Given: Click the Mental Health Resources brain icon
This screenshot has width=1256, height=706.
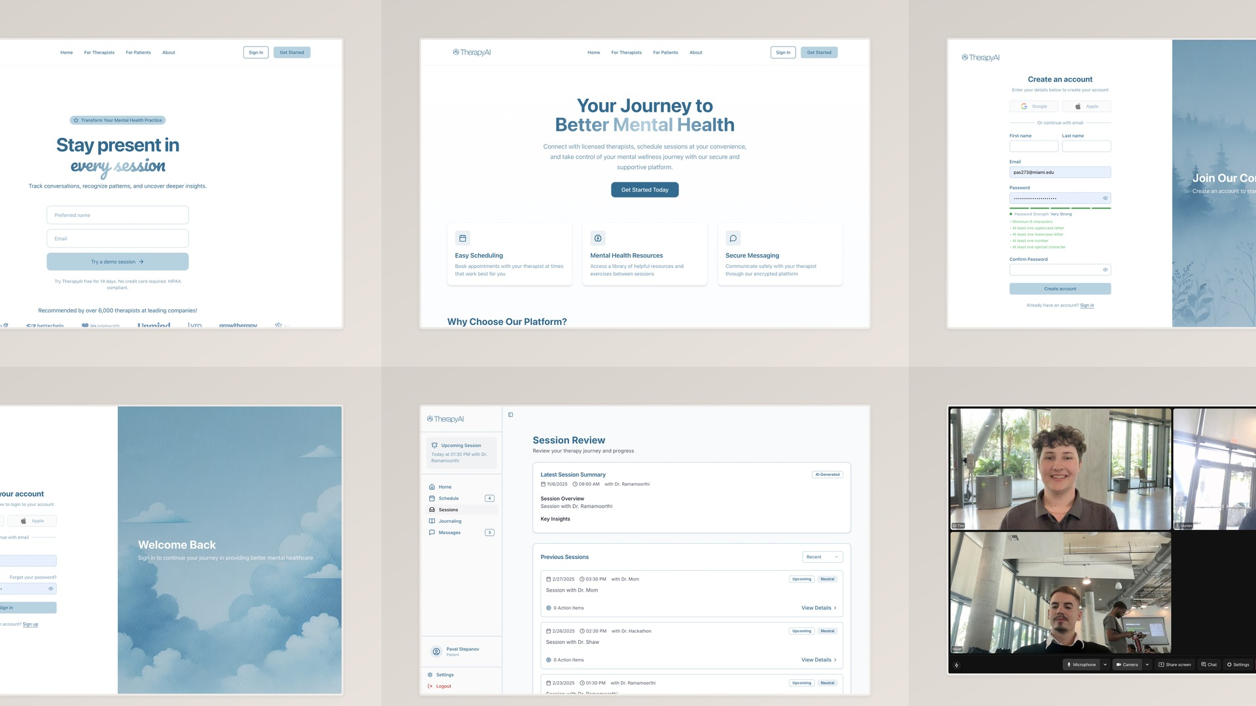Looking at the screenshot, I should [597, 238].
